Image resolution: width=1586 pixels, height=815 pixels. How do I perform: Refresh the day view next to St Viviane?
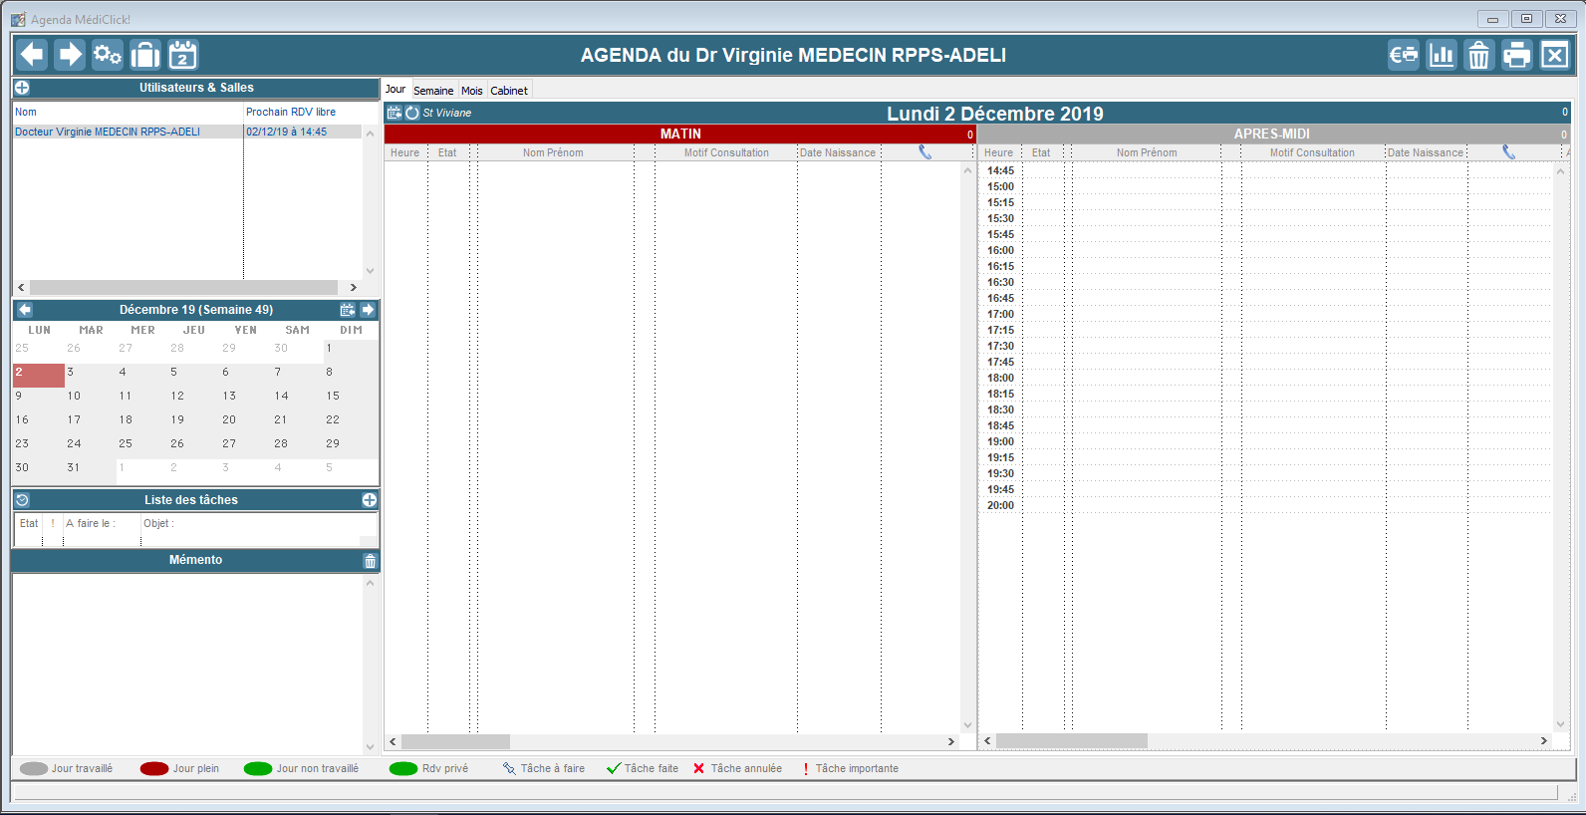coord(411,113)
